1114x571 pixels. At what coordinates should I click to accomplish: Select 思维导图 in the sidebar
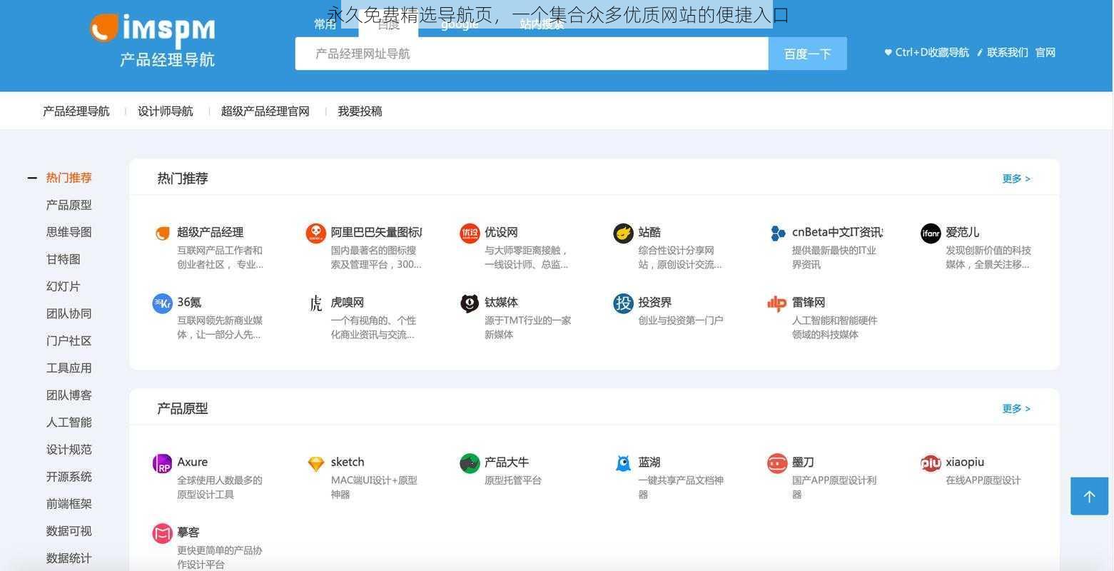tap(69, 232)
